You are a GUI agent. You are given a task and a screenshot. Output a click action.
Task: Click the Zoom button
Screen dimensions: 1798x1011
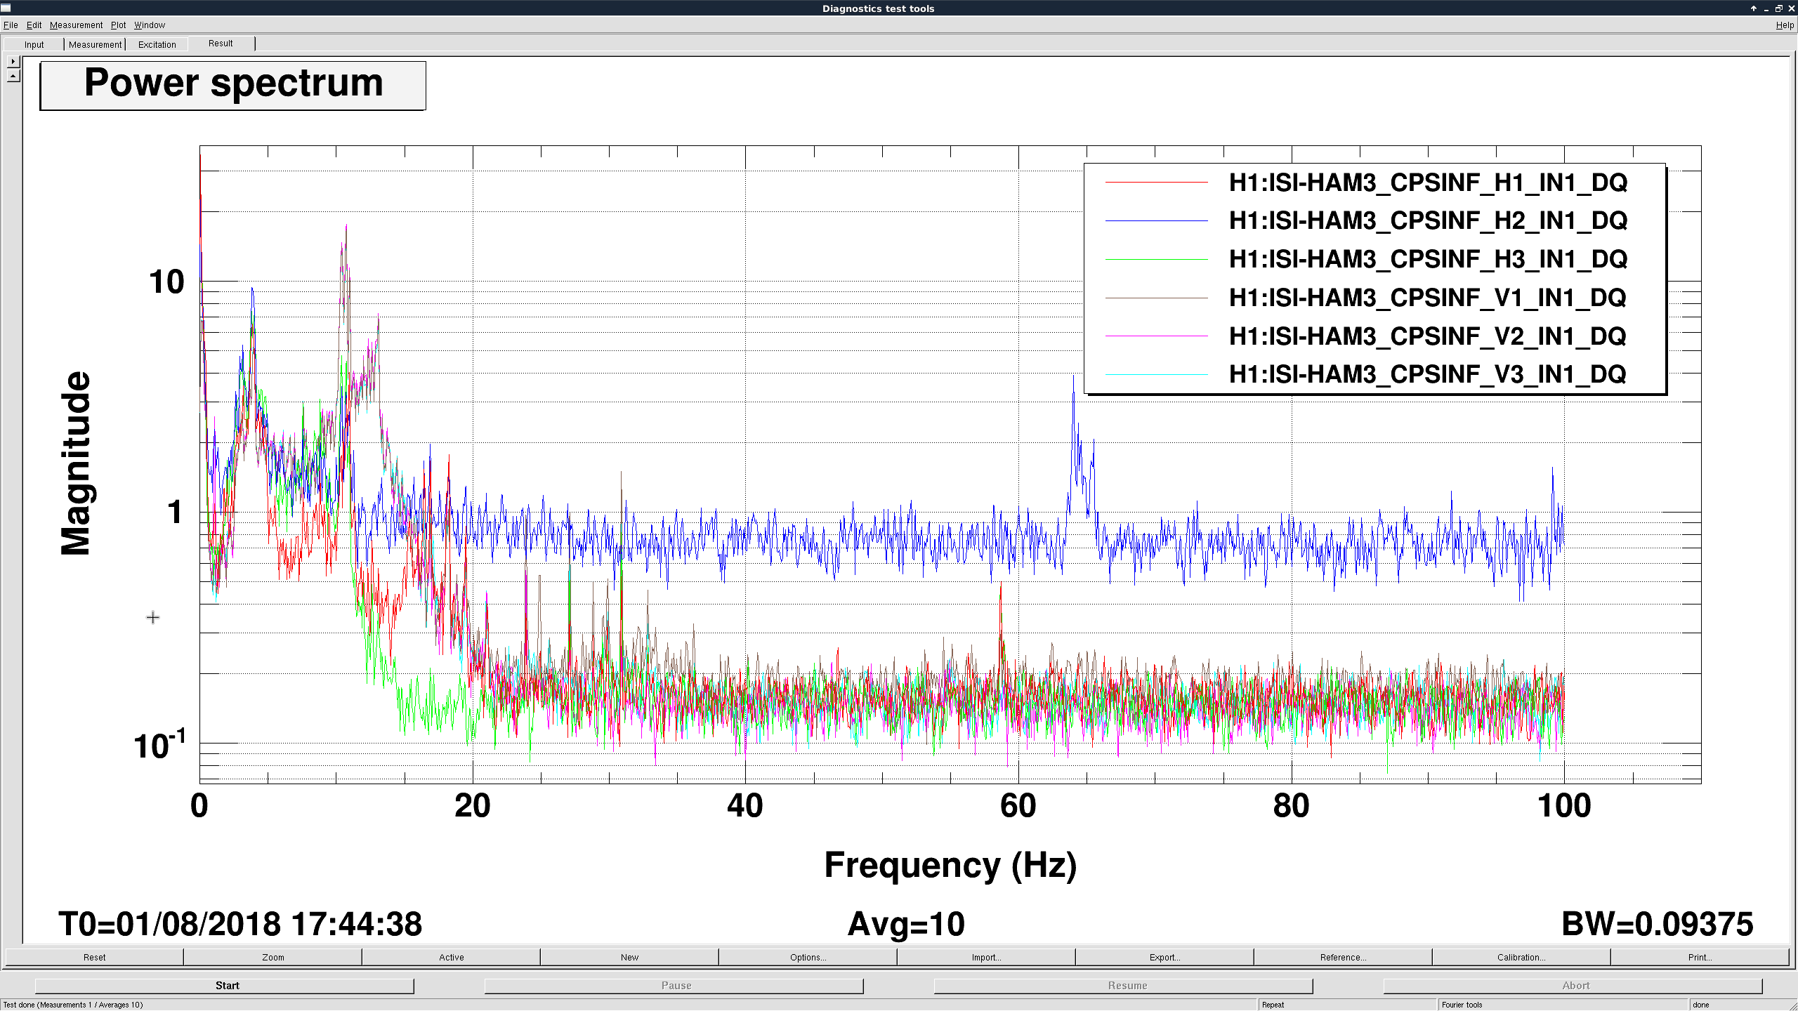273,957
